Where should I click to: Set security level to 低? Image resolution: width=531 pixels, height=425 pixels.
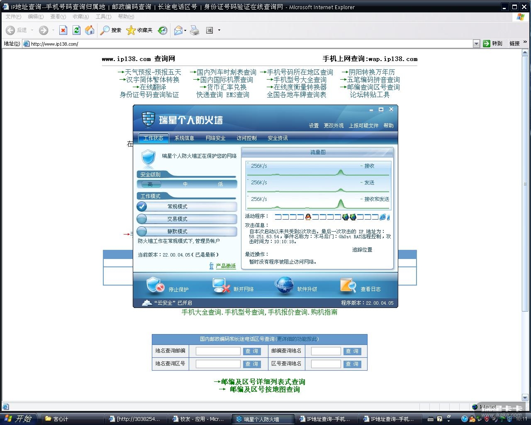click(220, 184)
